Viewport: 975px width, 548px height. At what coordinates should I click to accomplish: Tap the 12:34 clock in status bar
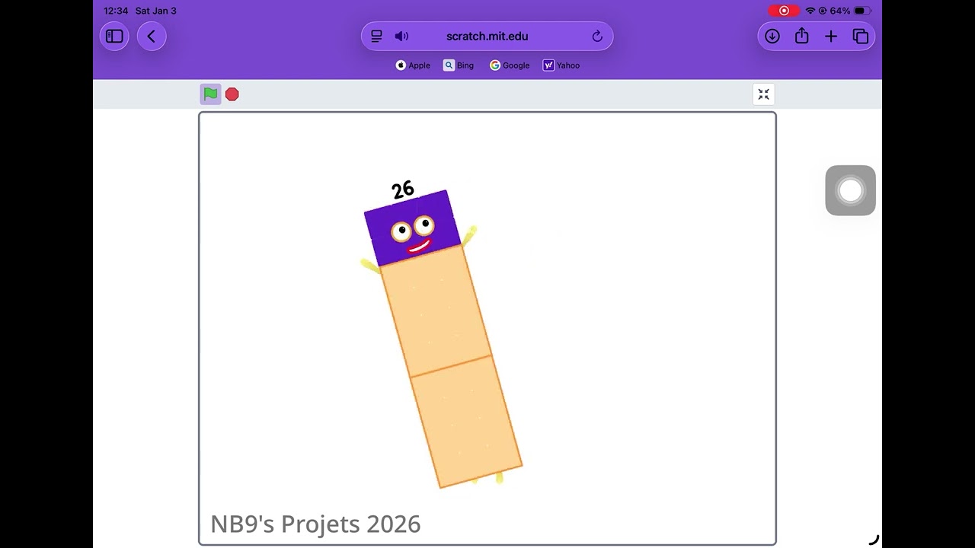coord(116,11)
